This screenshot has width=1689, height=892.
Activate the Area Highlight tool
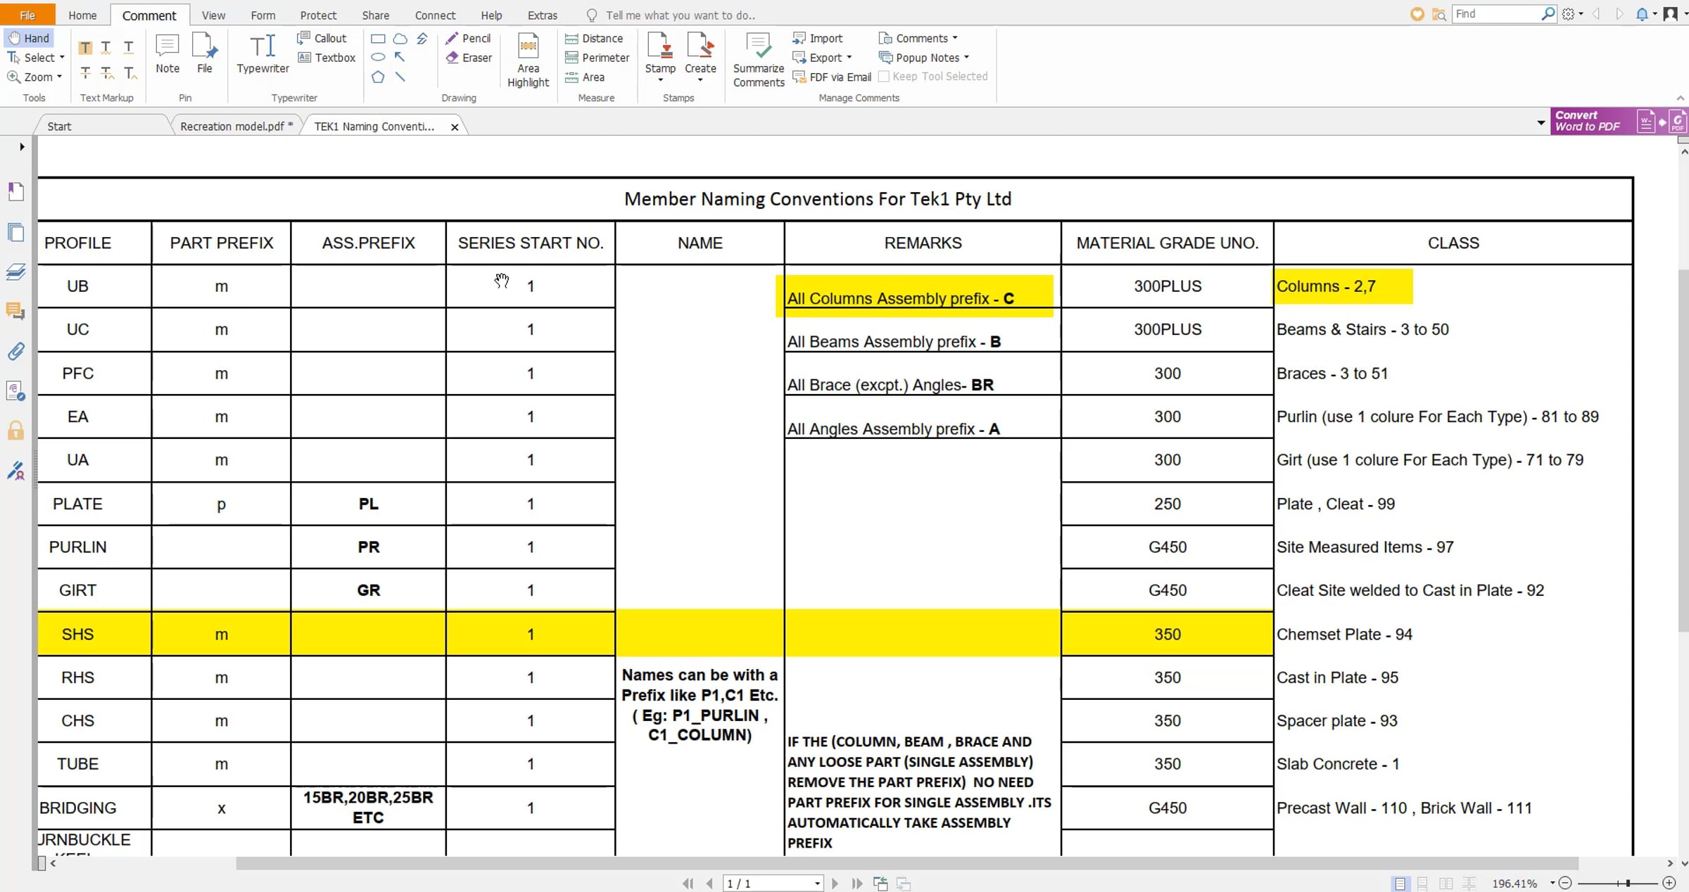point(528,60)
